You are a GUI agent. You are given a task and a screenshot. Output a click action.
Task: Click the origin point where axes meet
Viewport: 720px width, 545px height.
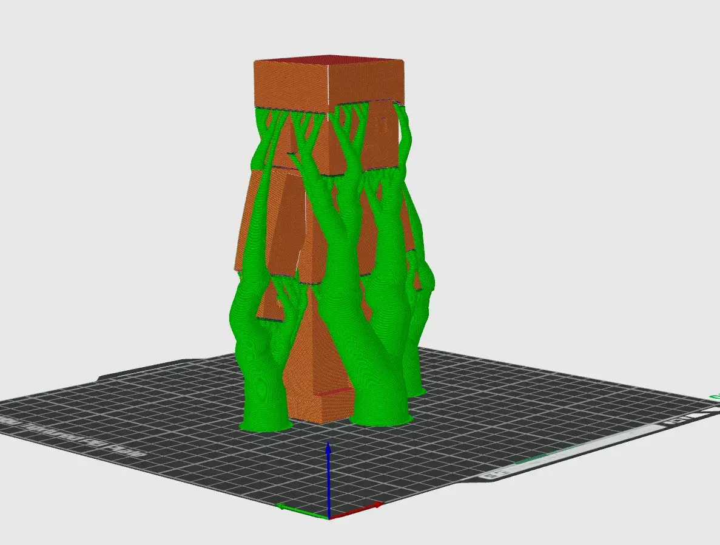point(328,518)
